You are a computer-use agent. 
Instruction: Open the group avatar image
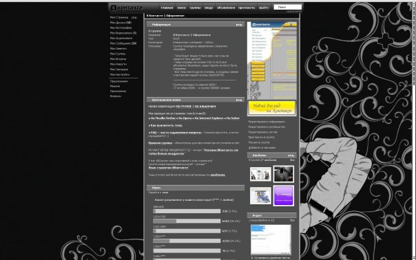point(272,69)
